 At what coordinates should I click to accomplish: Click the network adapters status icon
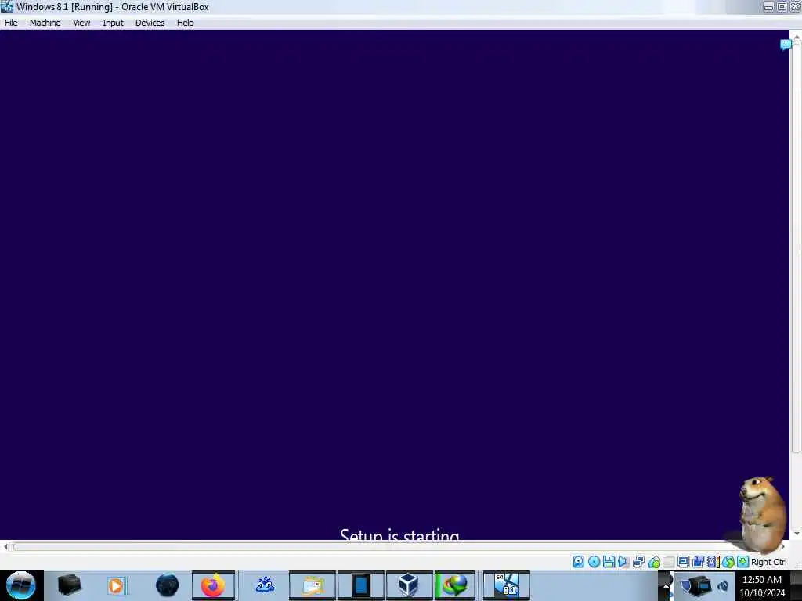click(639, 562)
